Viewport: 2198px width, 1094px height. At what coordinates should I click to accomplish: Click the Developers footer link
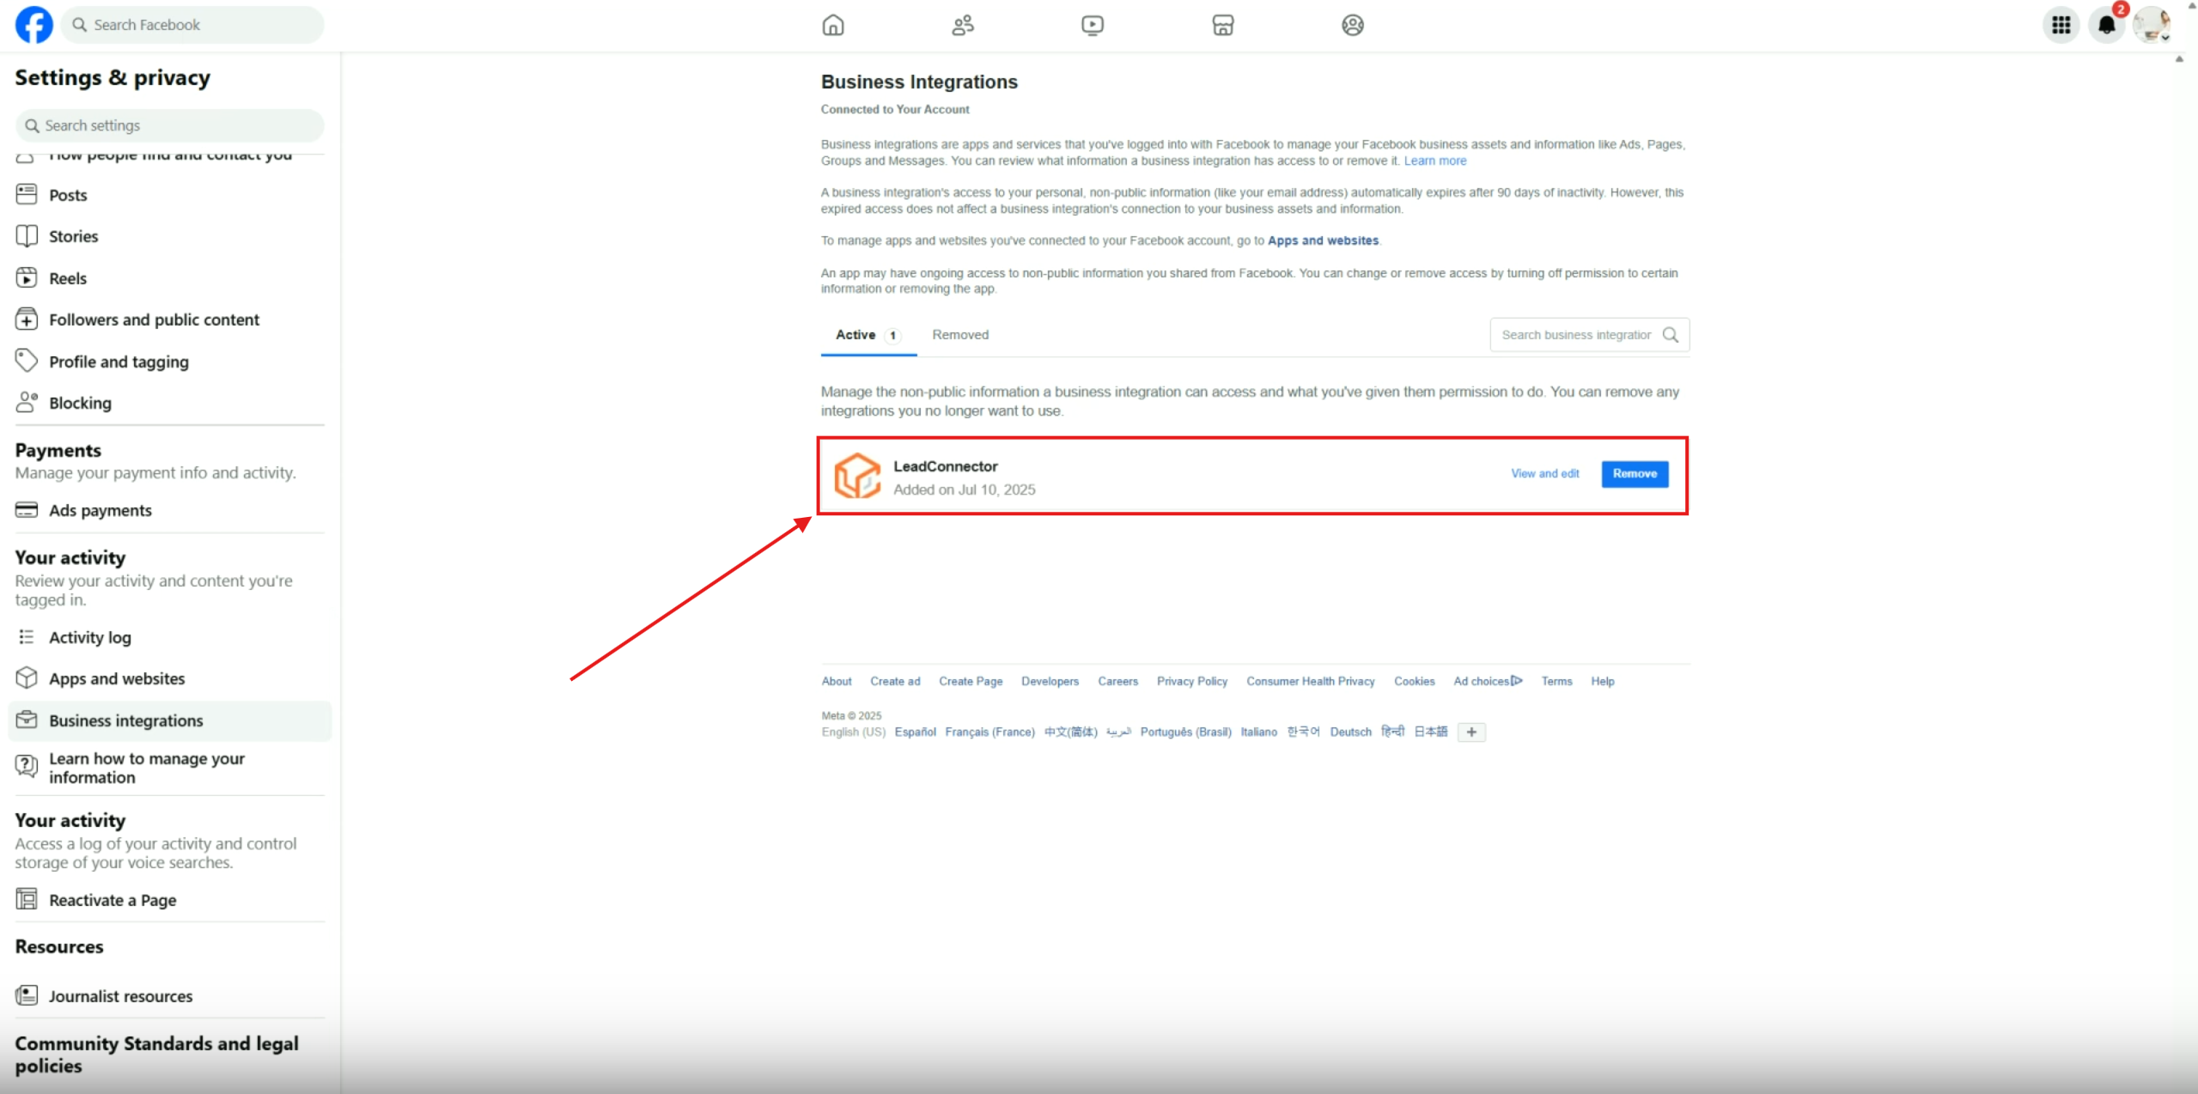pyautogui.click(x=1050, y=681)
